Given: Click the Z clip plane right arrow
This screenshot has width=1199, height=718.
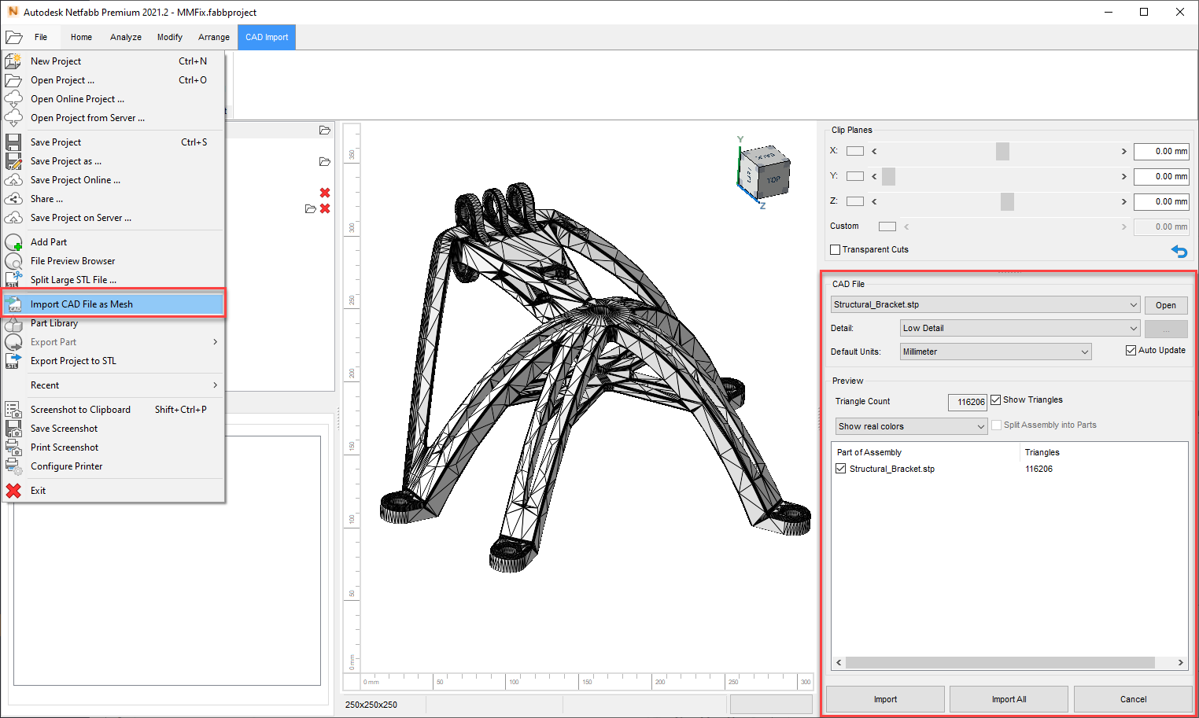Looking at the screenshot, I should pyautogui.click(x=1123, y=201).
